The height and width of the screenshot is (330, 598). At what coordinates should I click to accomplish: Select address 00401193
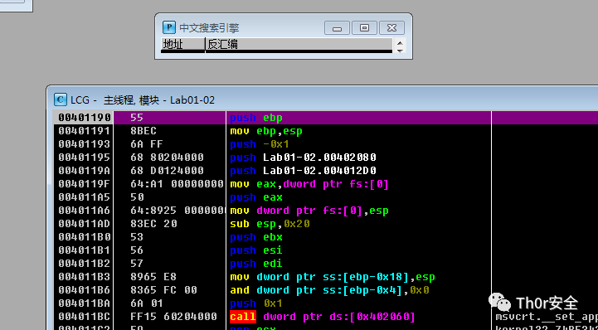pyautogui.click(x=85, y=144)
